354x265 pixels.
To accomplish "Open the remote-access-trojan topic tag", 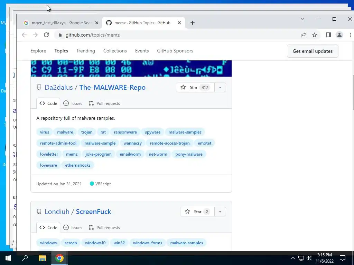I will (169, 143).
